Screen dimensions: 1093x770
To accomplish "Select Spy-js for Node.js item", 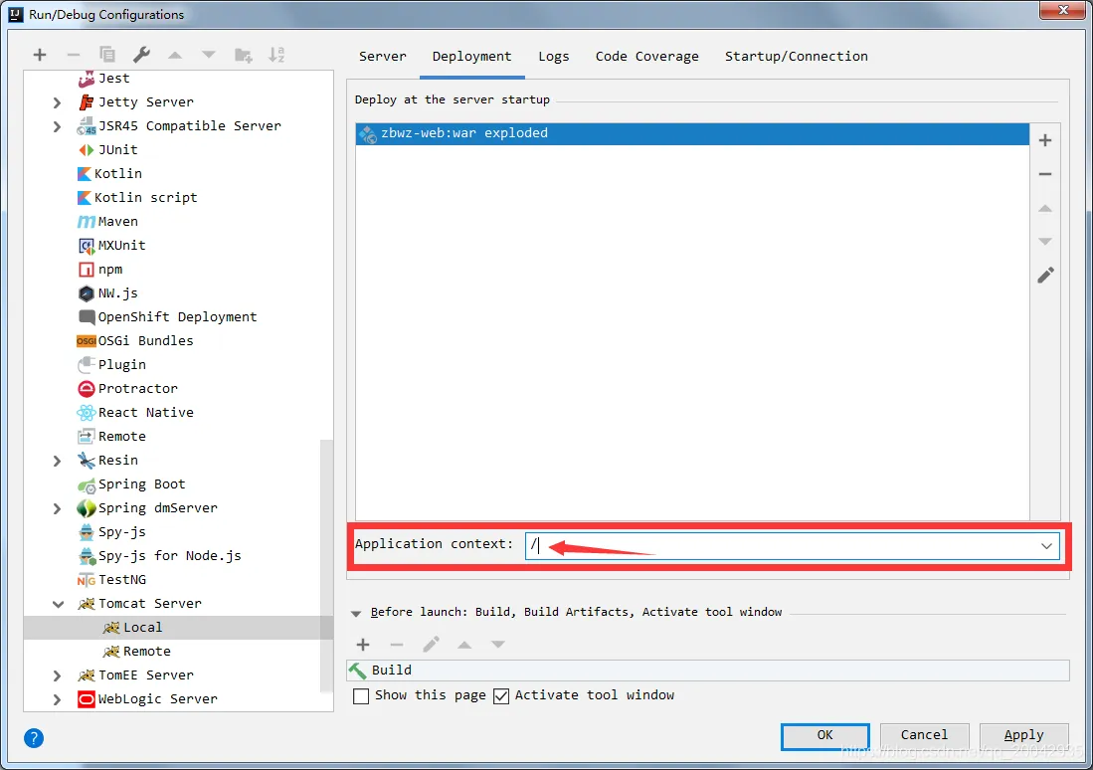I will point(169,556).
